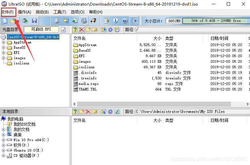Open the 工具(T) menu
The height and width of the screenshot is (165, 250).
[60, 12]
